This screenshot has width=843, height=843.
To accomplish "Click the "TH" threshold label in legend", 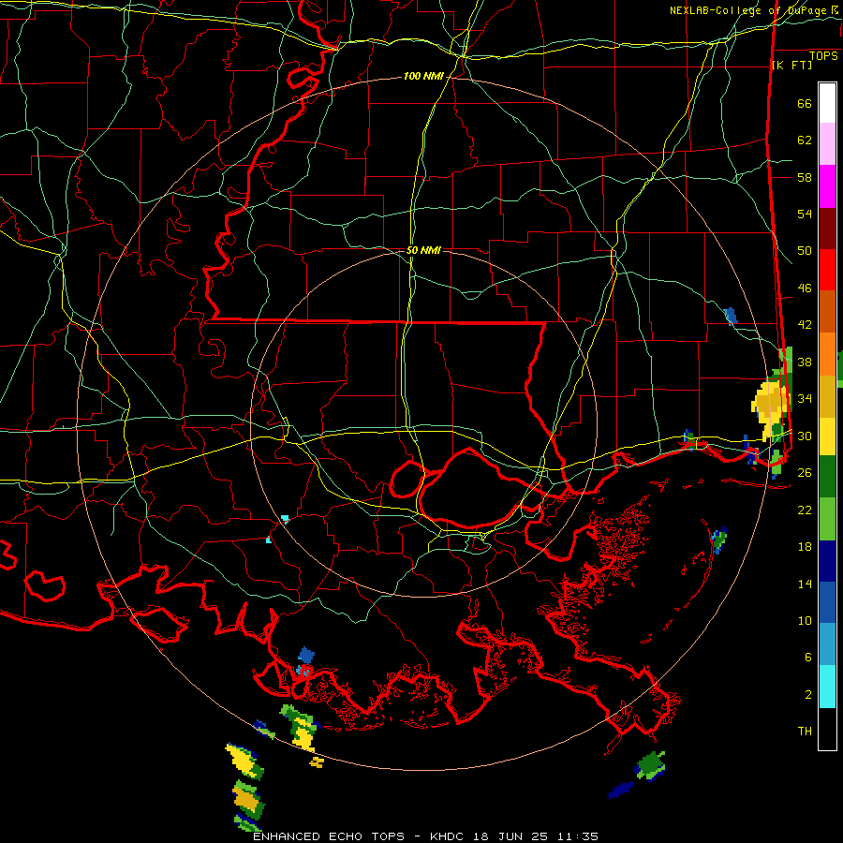I will pyautogui.click(x=805, y=732).
